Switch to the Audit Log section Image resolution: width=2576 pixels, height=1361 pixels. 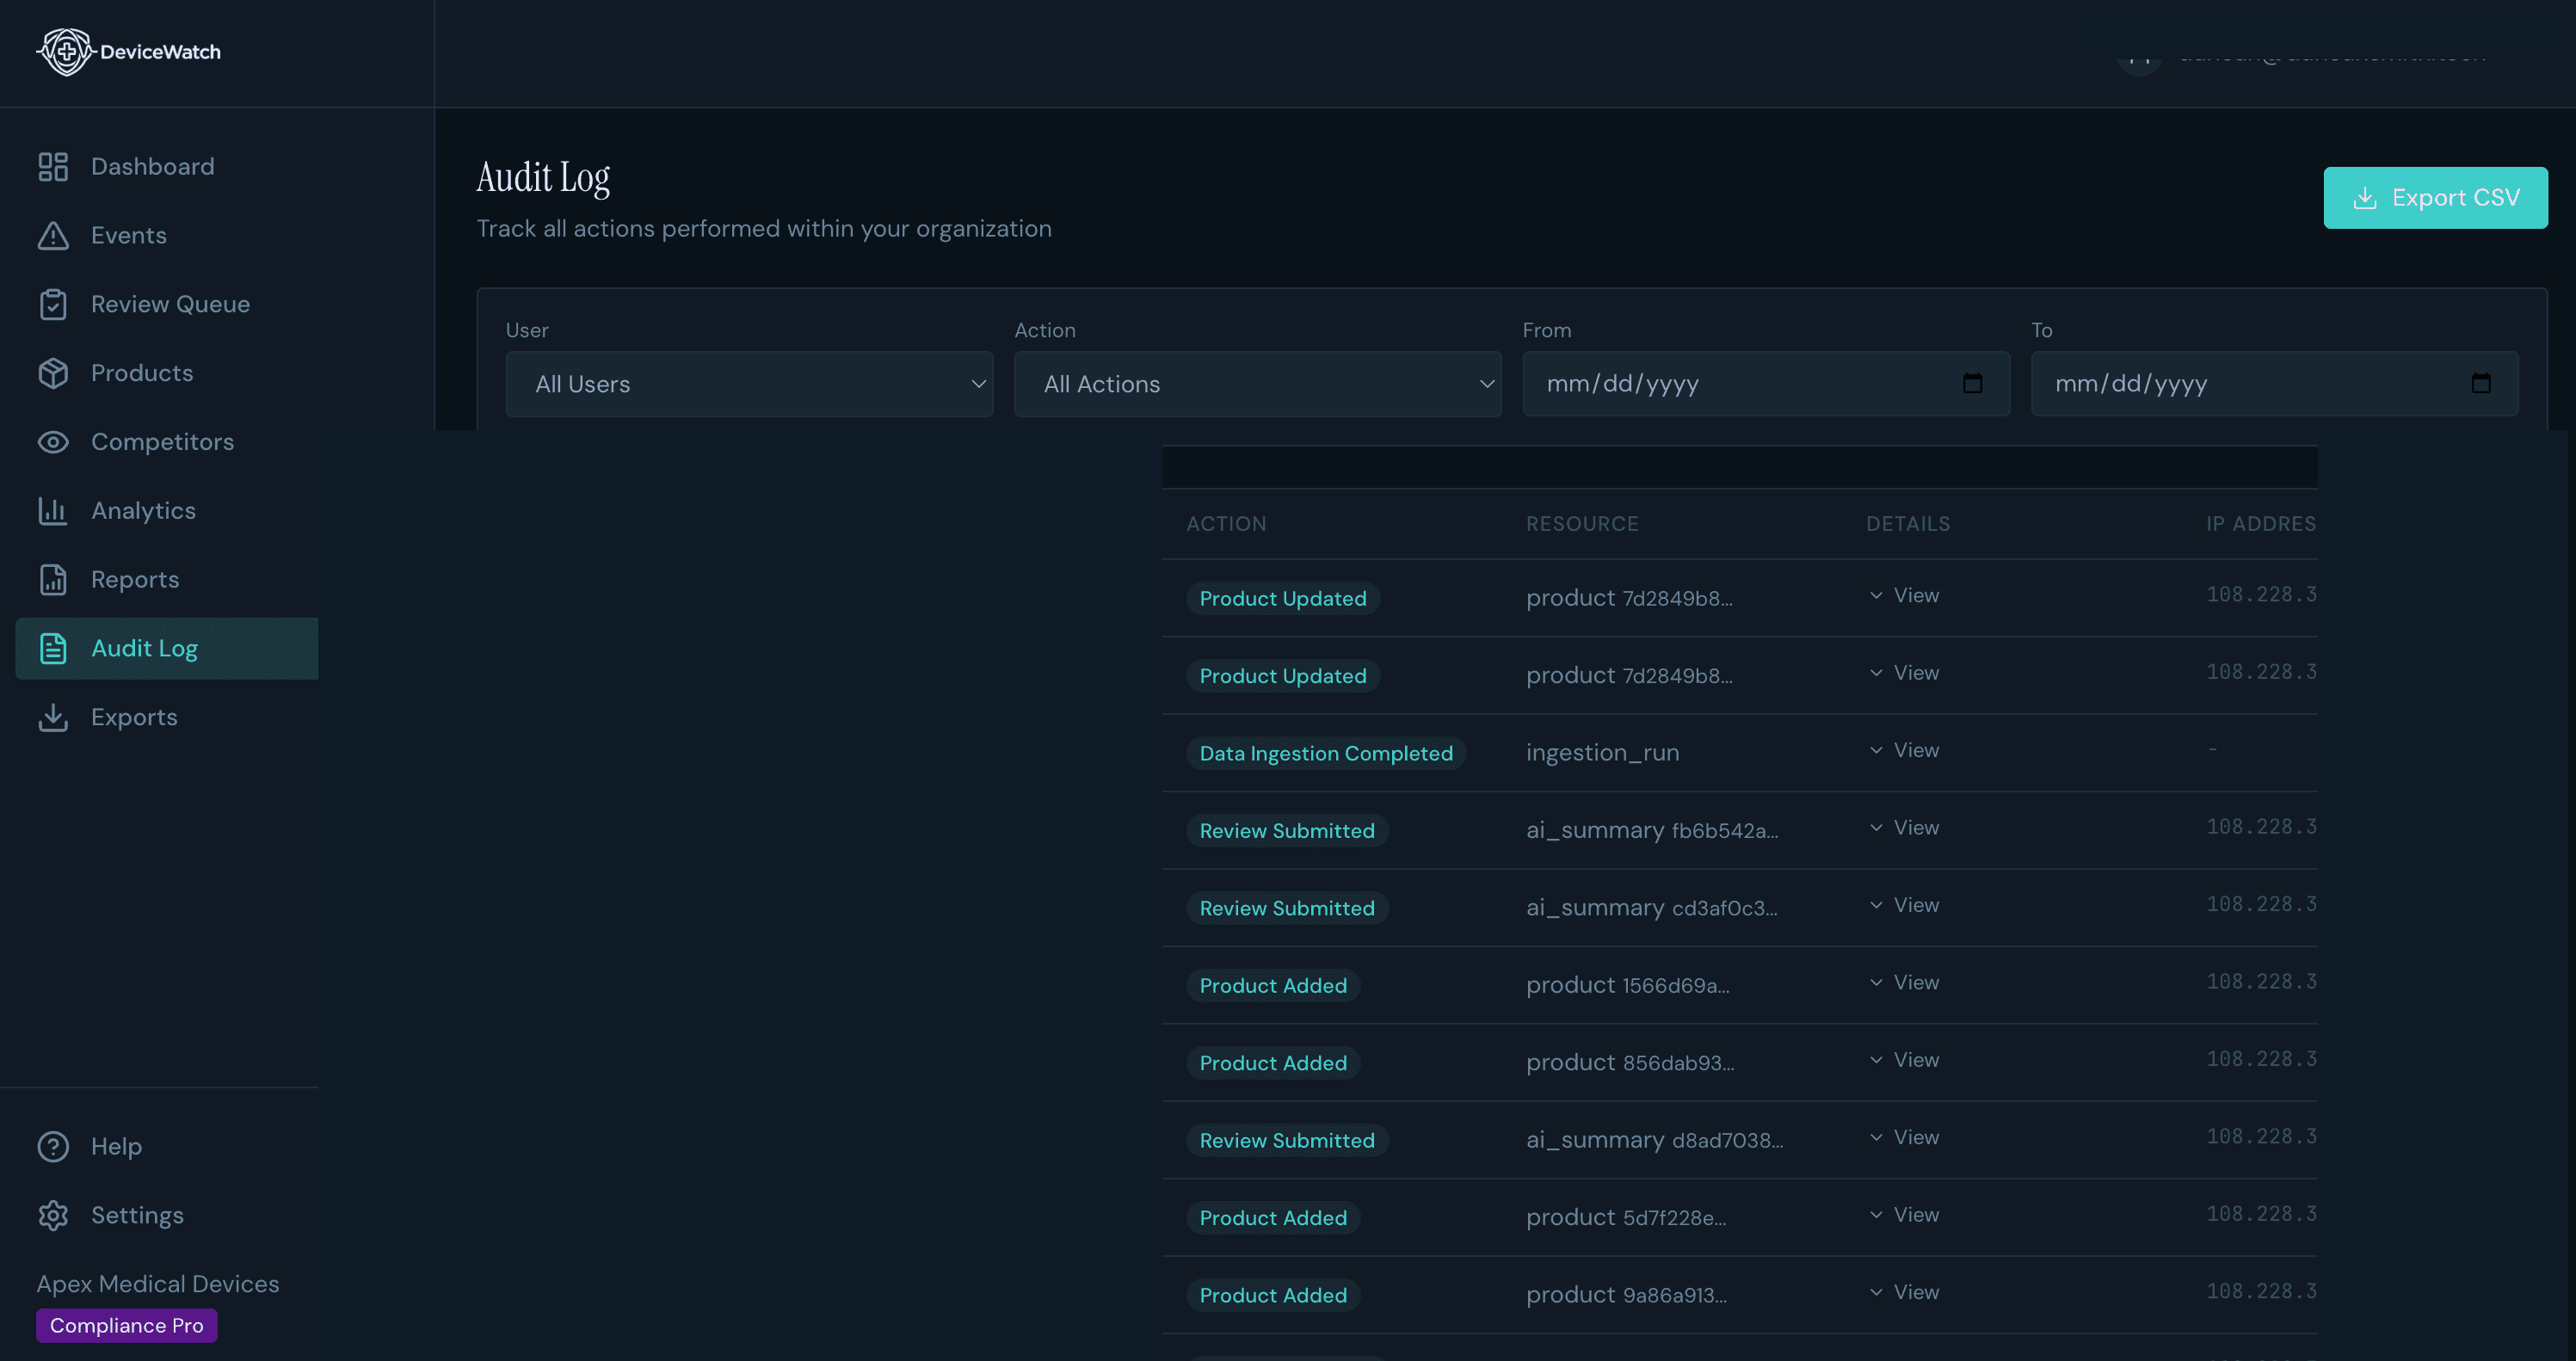point(145,648)
